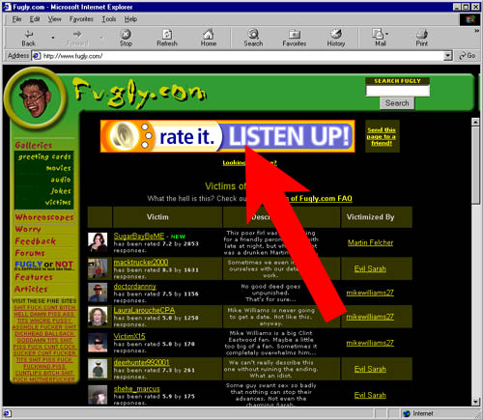This screenshot has height=420, width=483.
Task: Open the Victims of Fugly.com FAQ link
Action: 321,198
